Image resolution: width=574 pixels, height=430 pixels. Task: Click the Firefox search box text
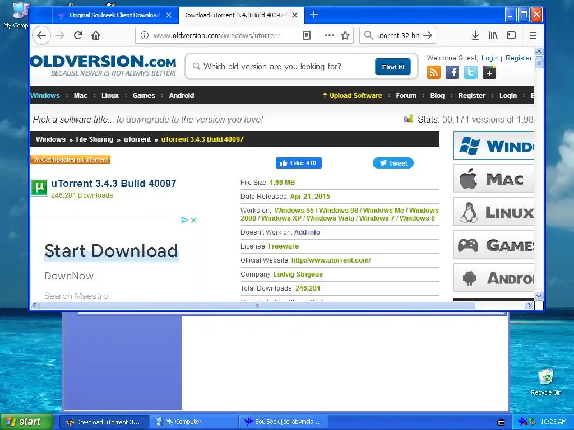point(399,35)
